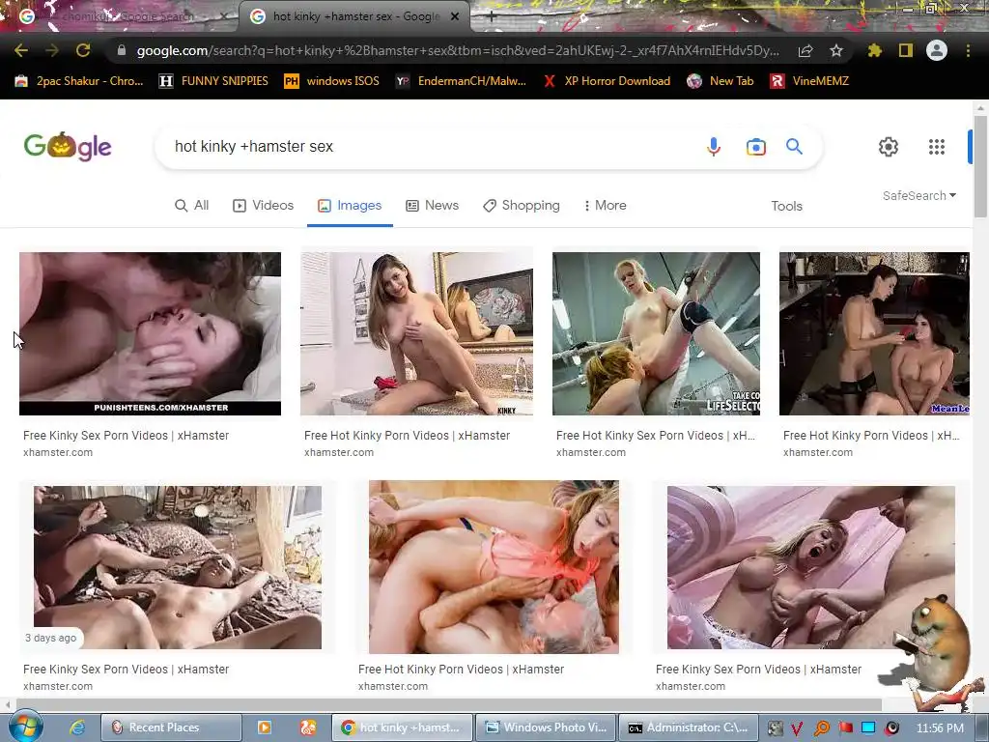
Task: Open the 2pac Shakur bookmark
Action: (x=79, y=81)
